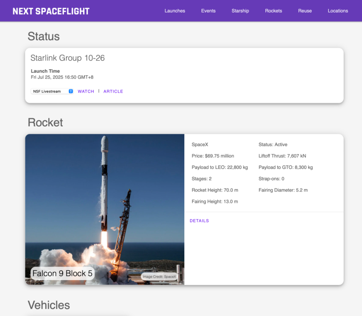
Task: Click the launch time Fri Jul 25, 2025
Action: point(62,77)
